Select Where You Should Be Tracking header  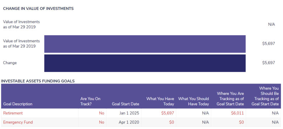point(265,96)
